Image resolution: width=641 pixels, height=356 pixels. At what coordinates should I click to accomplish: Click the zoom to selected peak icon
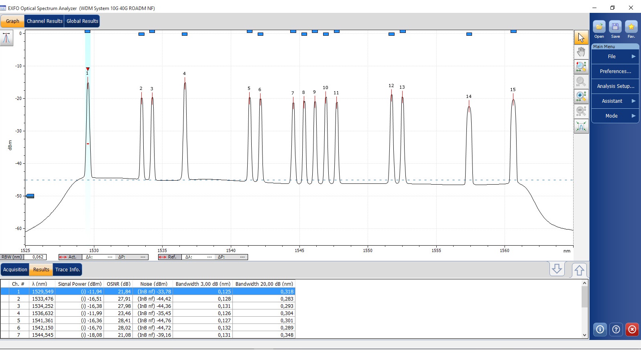pos(581,67)
